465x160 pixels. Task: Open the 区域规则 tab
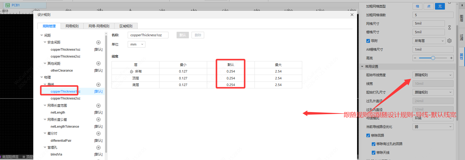[x=126, y=26]
